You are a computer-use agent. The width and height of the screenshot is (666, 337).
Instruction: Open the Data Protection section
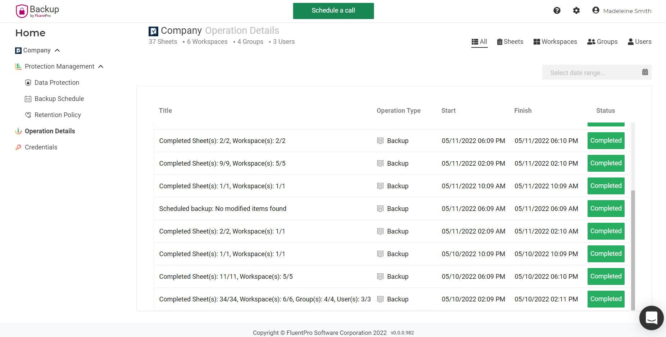tap(56, 82)
